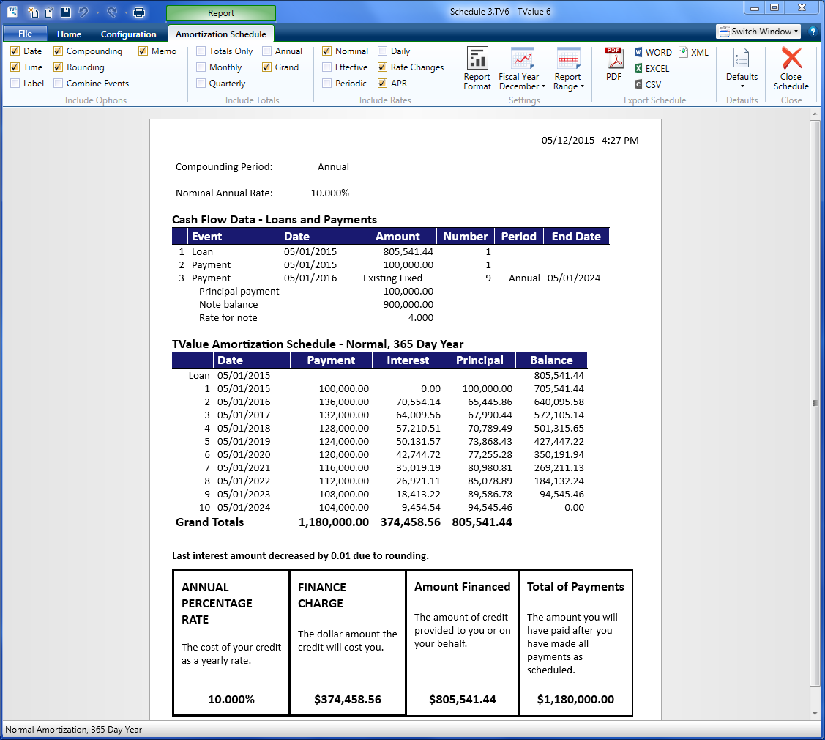
Task: Click the vertical scrollbar thumb
Action: tap(815, 404)
